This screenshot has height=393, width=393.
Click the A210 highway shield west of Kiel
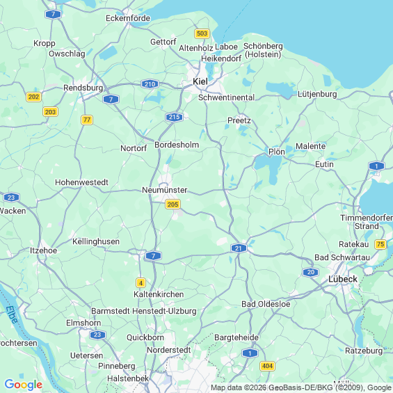click(150, 84)
